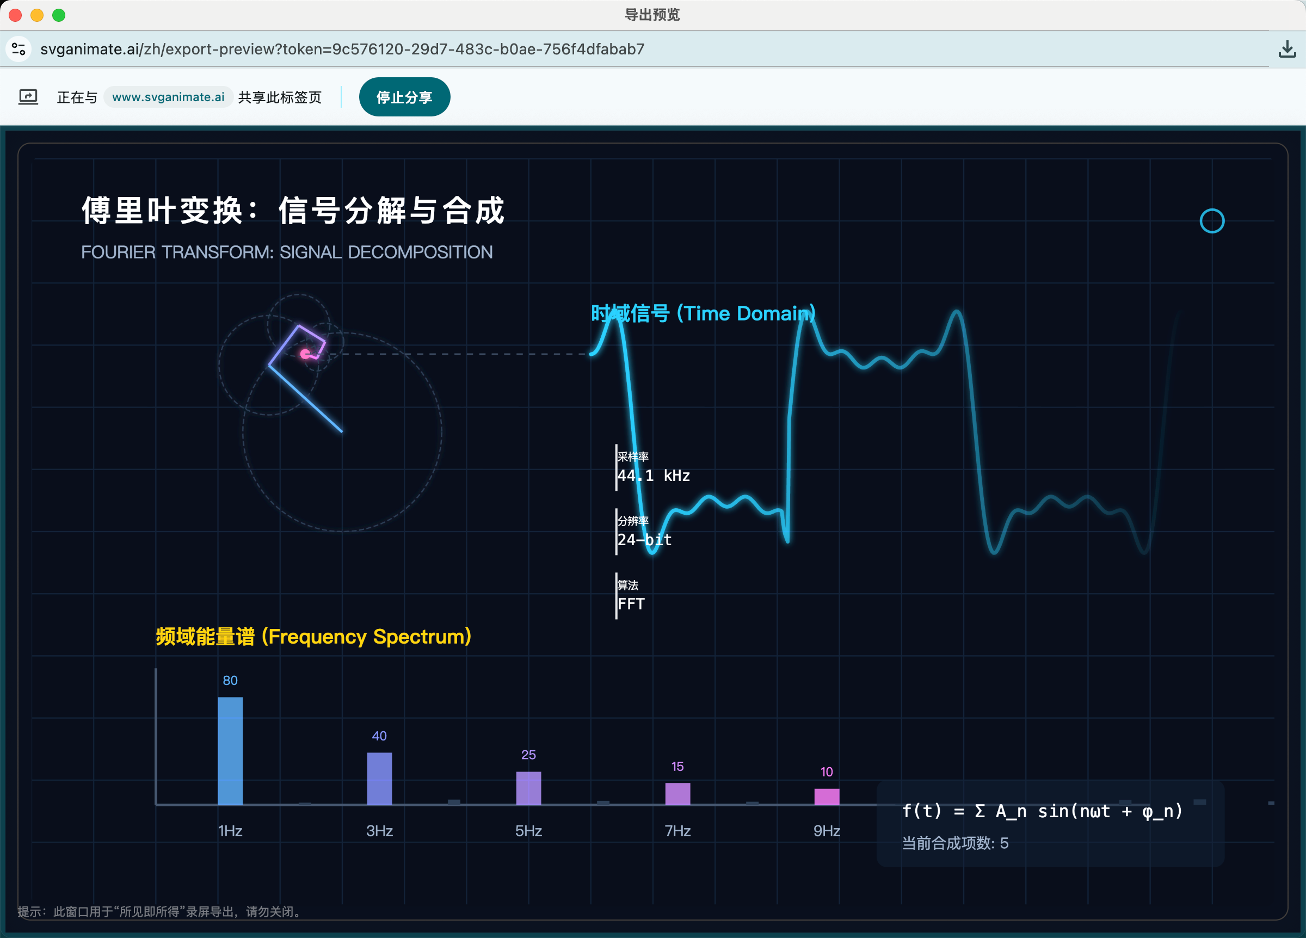
Task: Select the 5Hz bar with value 25
Action: (528, 787)
